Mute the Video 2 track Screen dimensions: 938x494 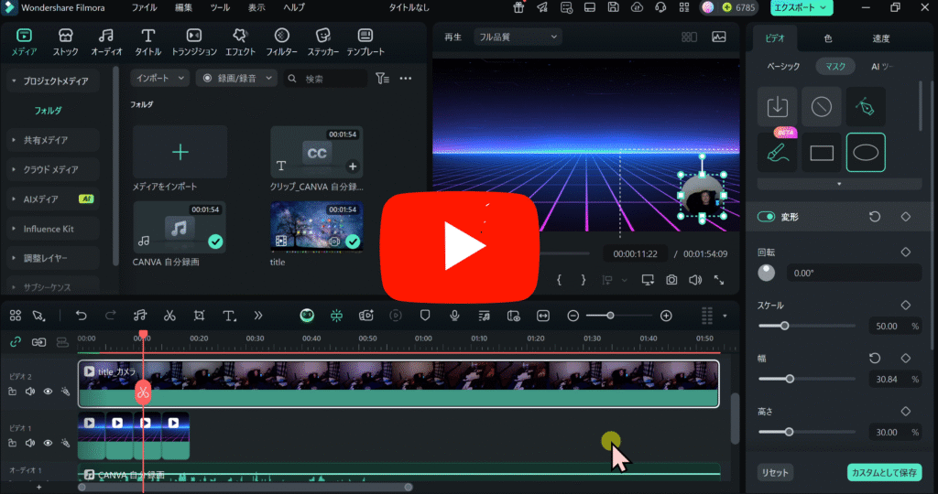click(x=30, y=392)
